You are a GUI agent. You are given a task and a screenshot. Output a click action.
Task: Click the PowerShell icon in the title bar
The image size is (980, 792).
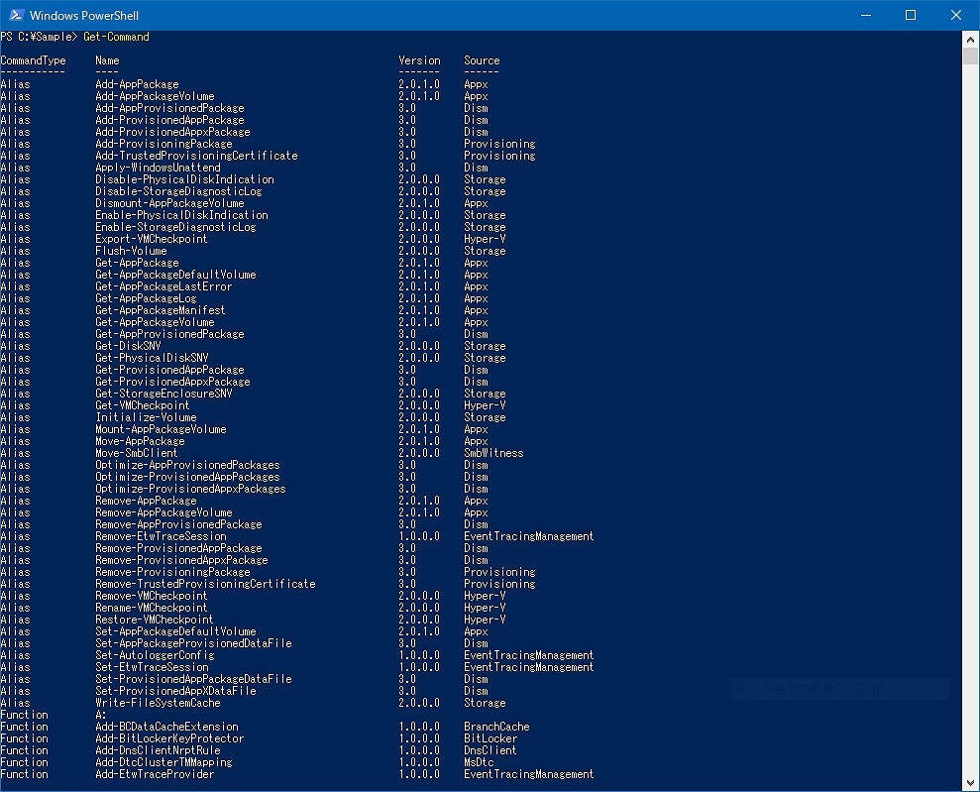[17, 15]
